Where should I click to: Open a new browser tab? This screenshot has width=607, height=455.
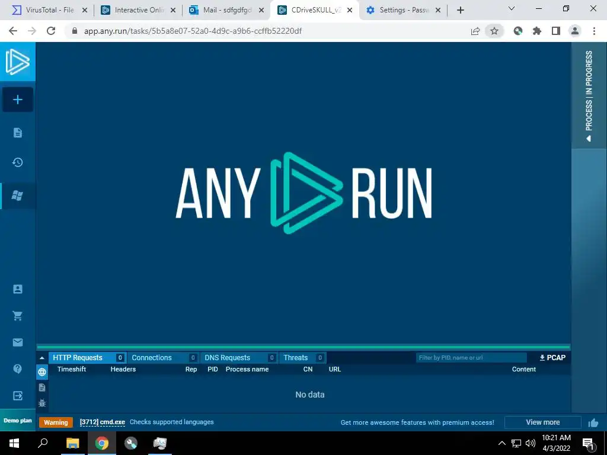460,10
